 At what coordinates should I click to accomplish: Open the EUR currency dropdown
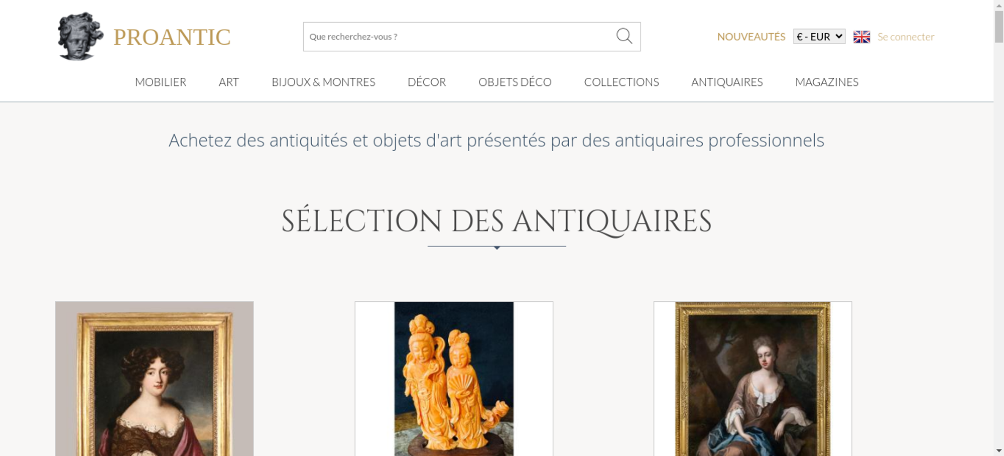click(819, 37)
